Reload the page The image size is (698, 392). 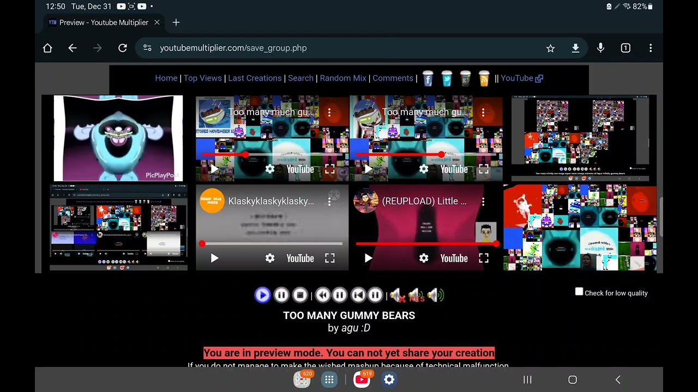coord(123,48)
